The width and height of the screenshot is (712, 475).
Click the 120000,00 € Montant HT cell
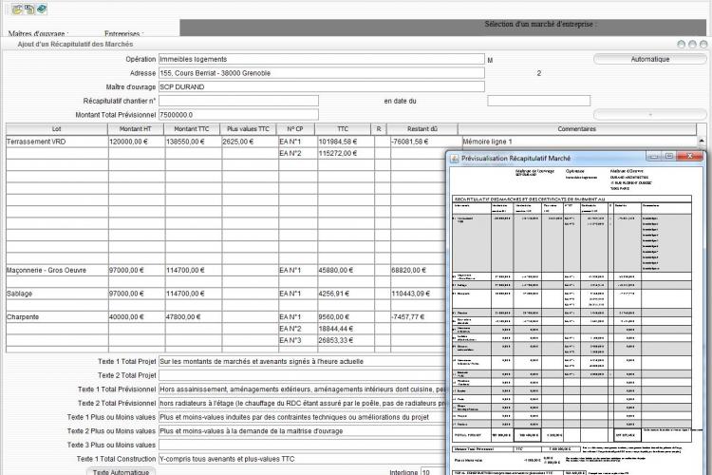(137, 142)
